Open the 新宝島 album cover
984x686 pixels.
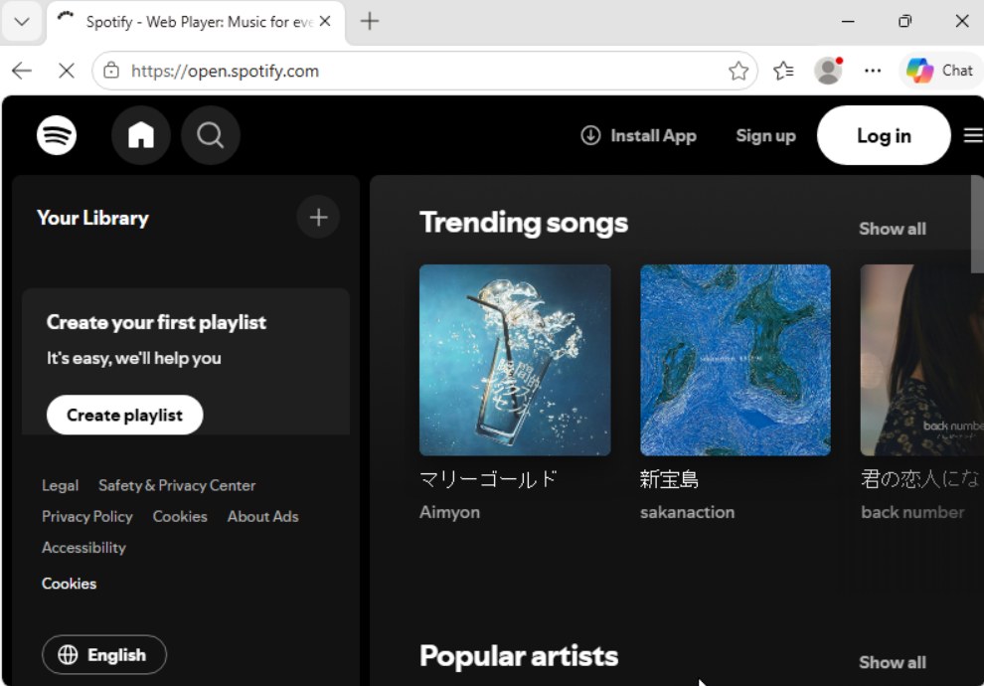[x=735, y=360]
